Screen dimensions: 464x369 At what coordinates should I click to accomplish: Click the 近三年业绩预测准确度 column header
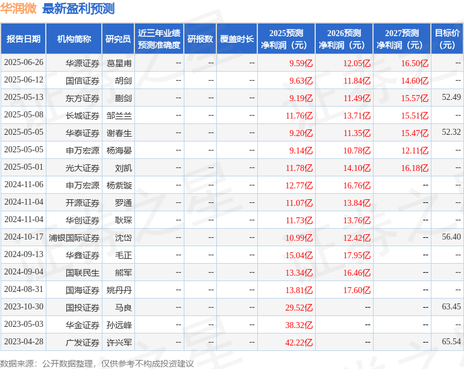pyautogui.click(x=159, y=39)
